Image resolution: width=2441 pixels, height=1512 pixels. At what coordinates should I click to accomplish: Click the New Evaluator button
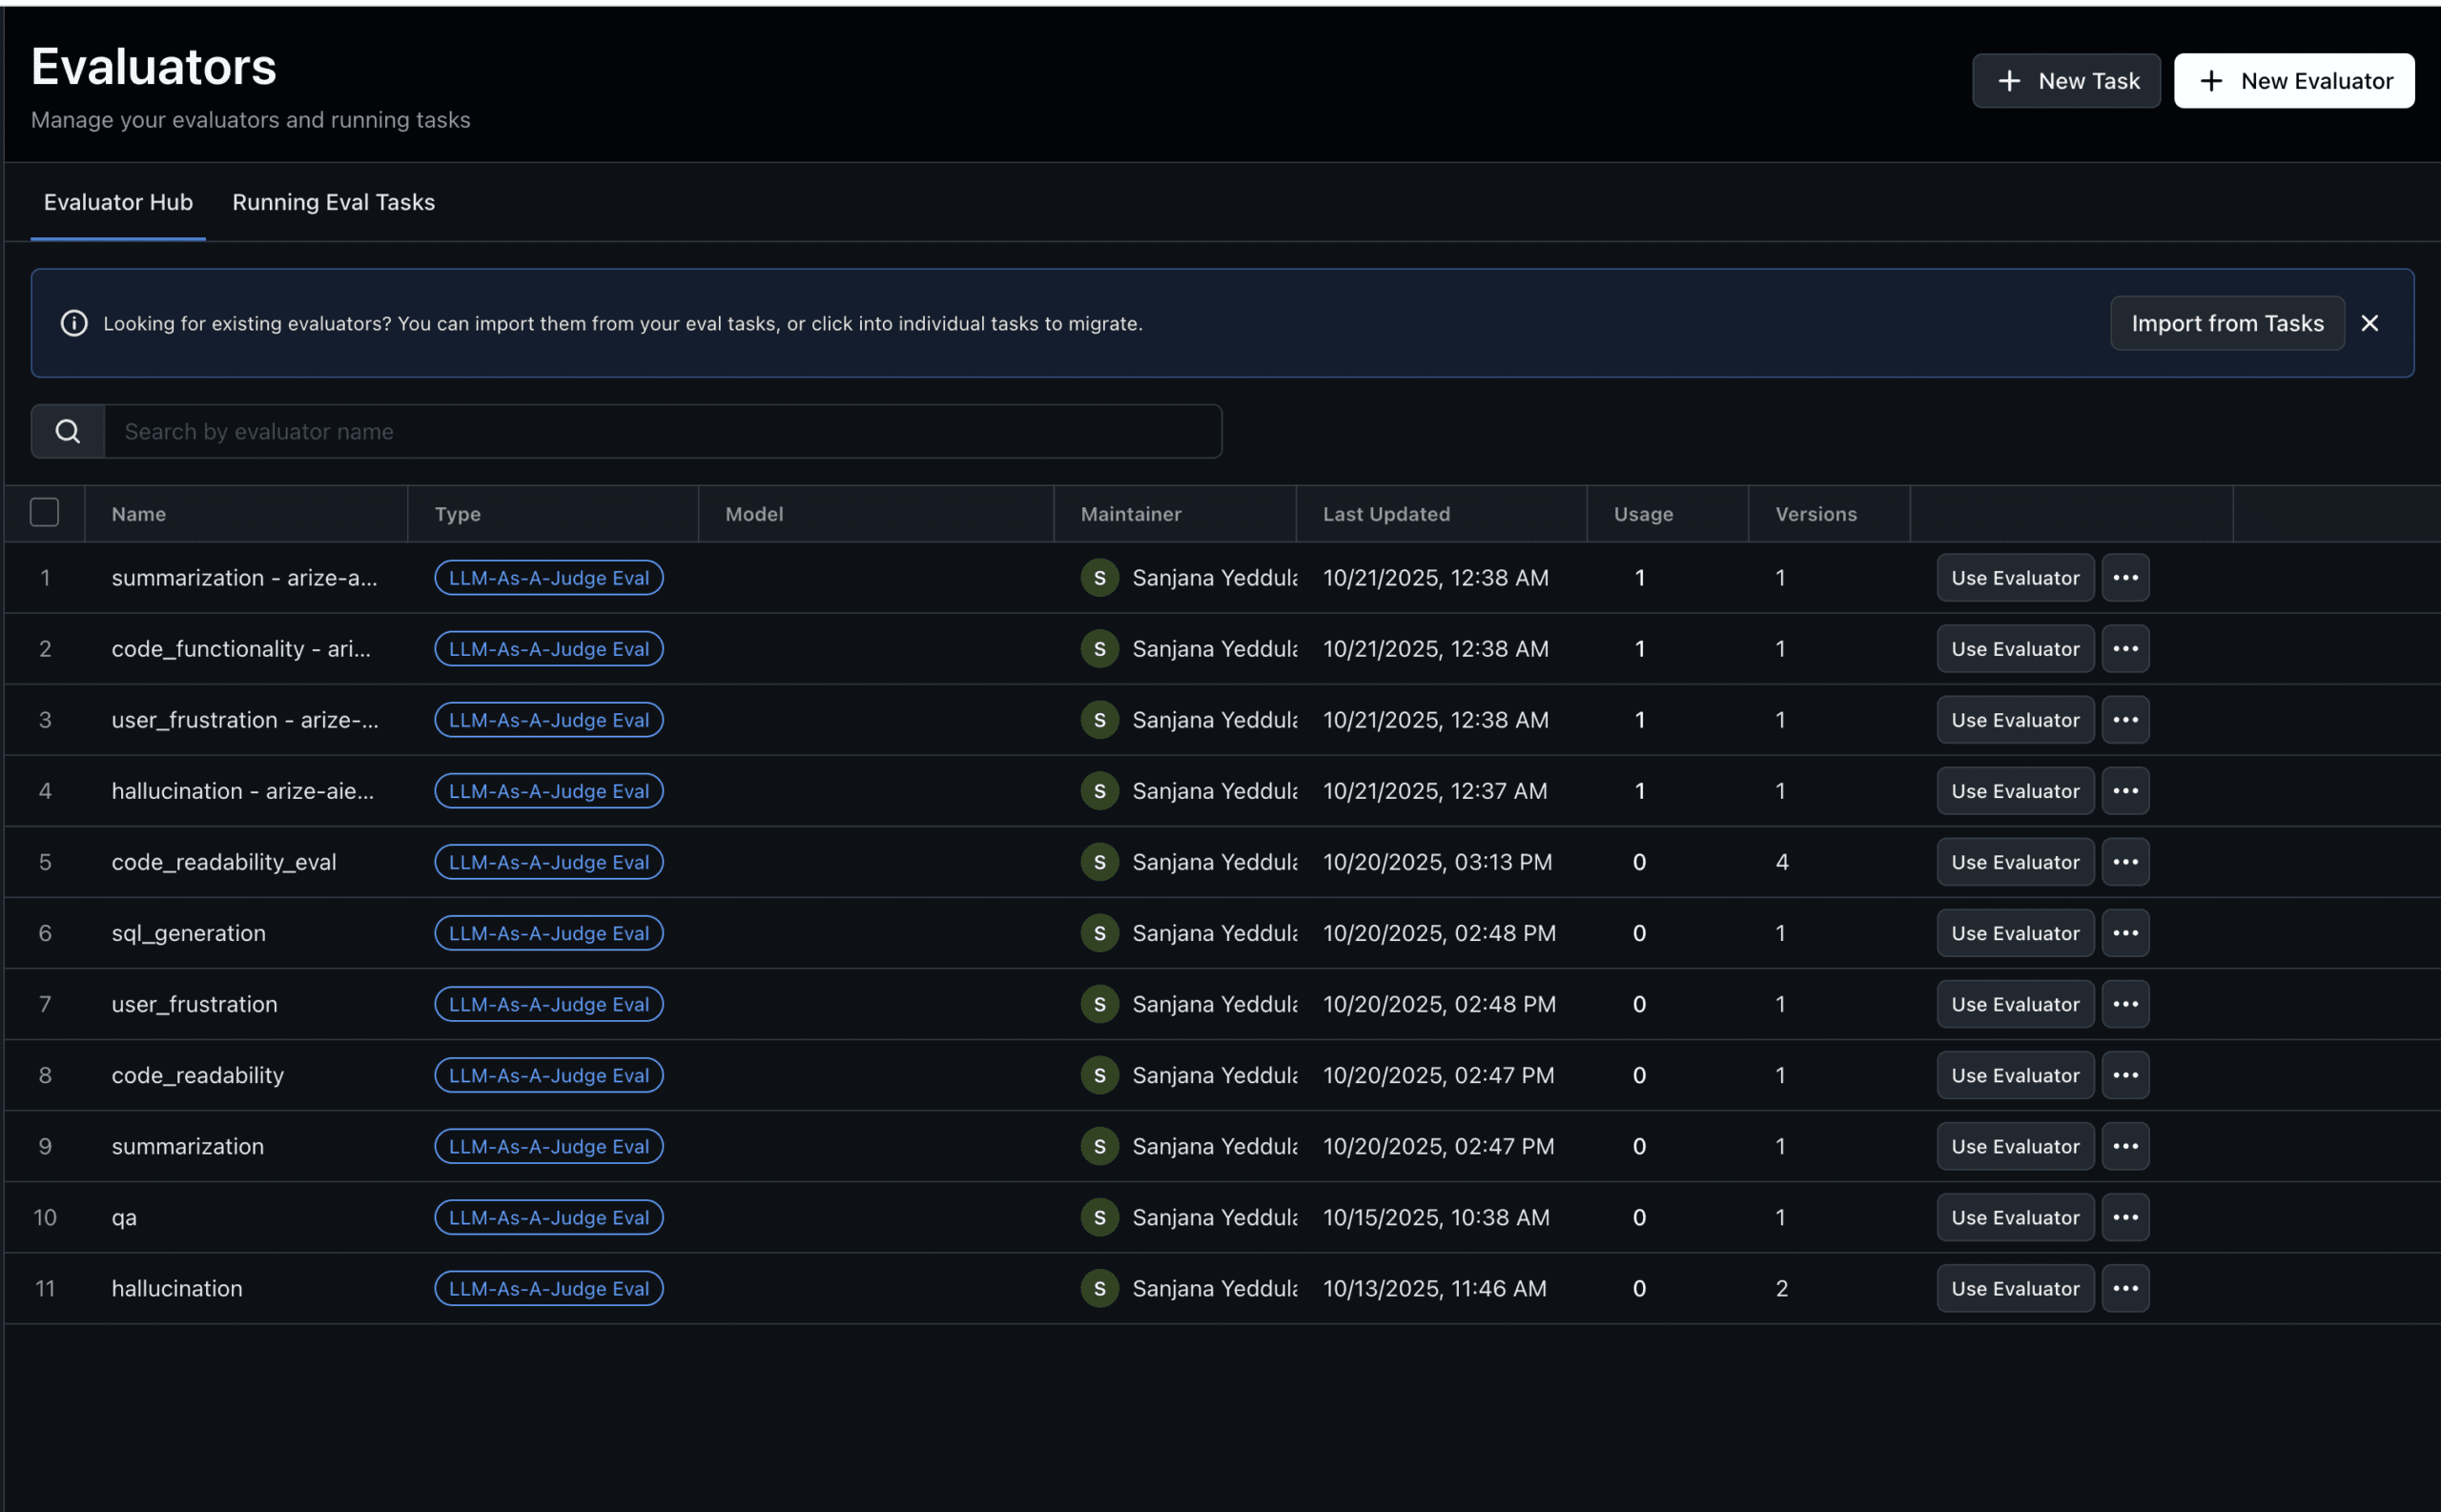2294,81
